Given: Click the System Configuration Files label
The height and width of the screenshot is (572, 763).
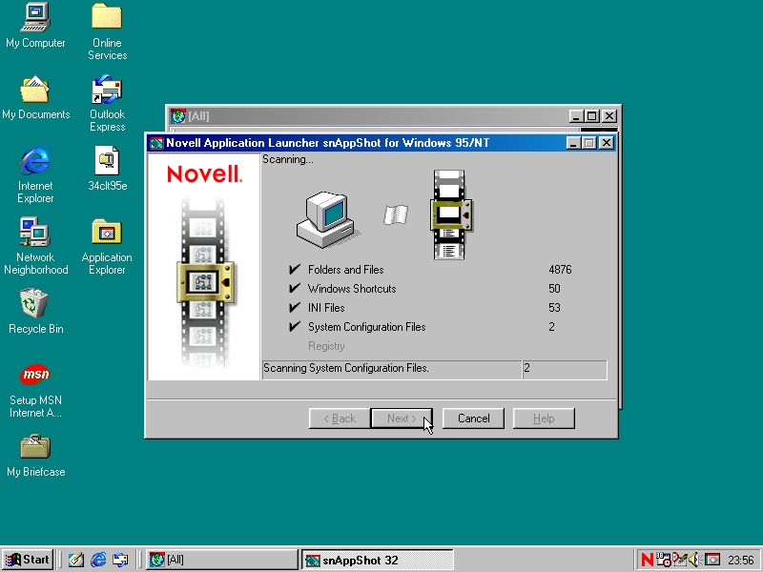Looking at the screenshot, I should click(x=366, y=327).
